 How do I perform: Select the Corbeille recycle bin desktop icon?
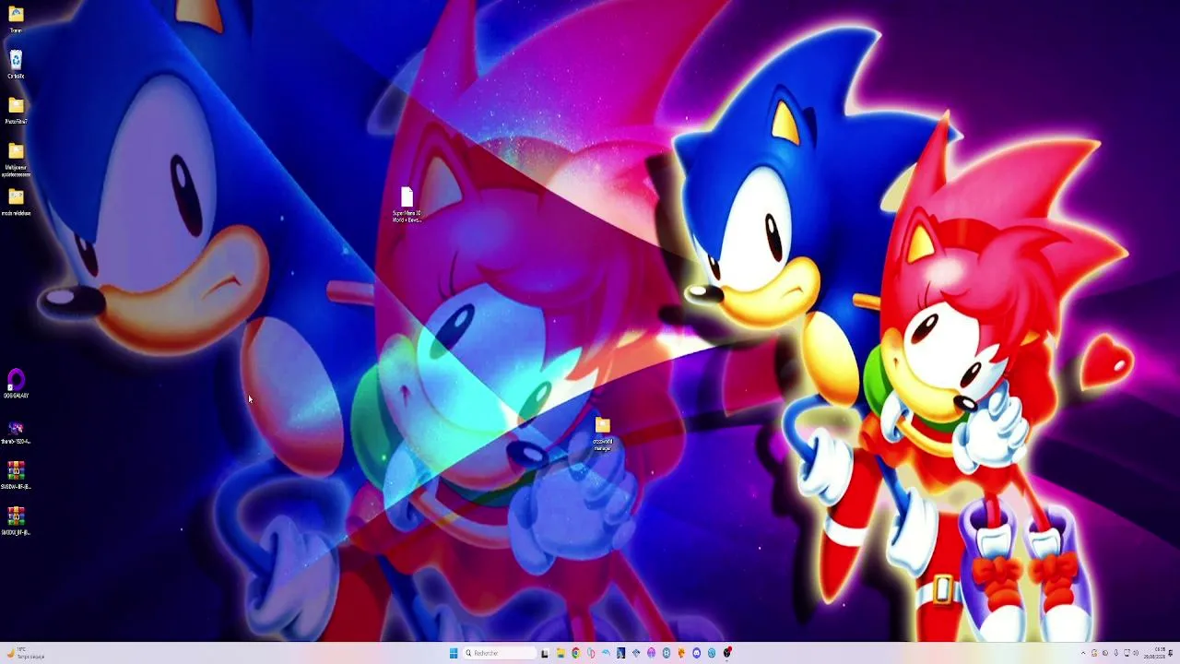[16, 65]
